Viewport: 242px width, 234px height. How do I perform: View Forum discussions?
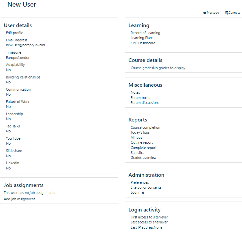pyautogui.click(x=145, y=103)
